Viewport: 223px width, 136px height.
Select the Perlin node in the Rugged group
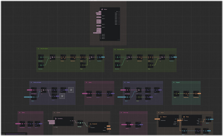click(176, 93)
